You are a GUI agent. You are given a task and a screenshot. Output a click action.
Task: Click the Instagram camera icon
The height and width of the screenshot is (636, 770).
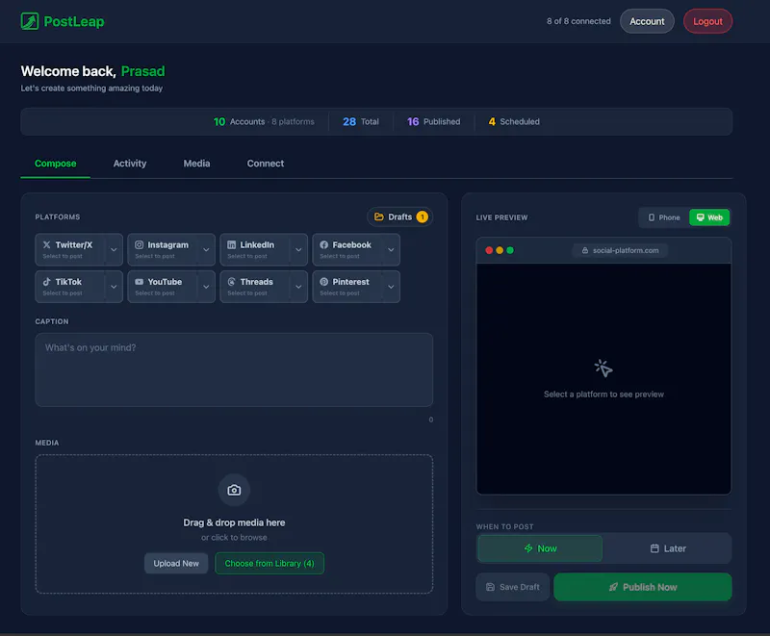point(139,244)
